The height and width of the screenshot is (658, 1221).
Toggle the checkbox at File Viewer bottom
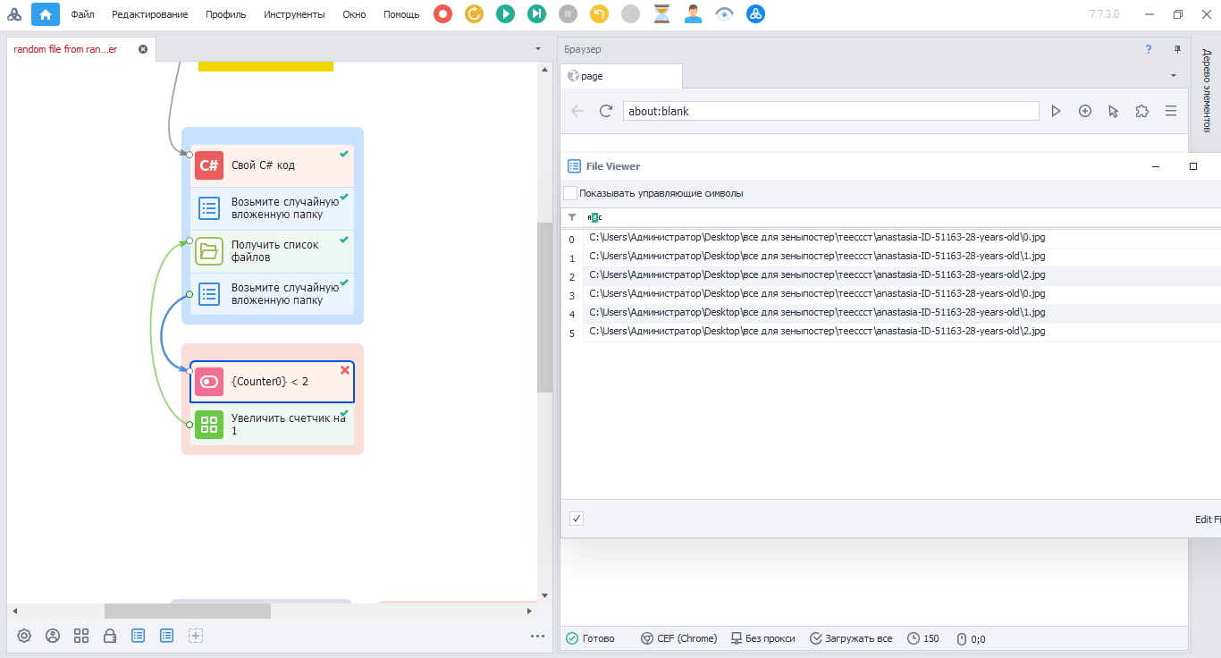point(577,519)
